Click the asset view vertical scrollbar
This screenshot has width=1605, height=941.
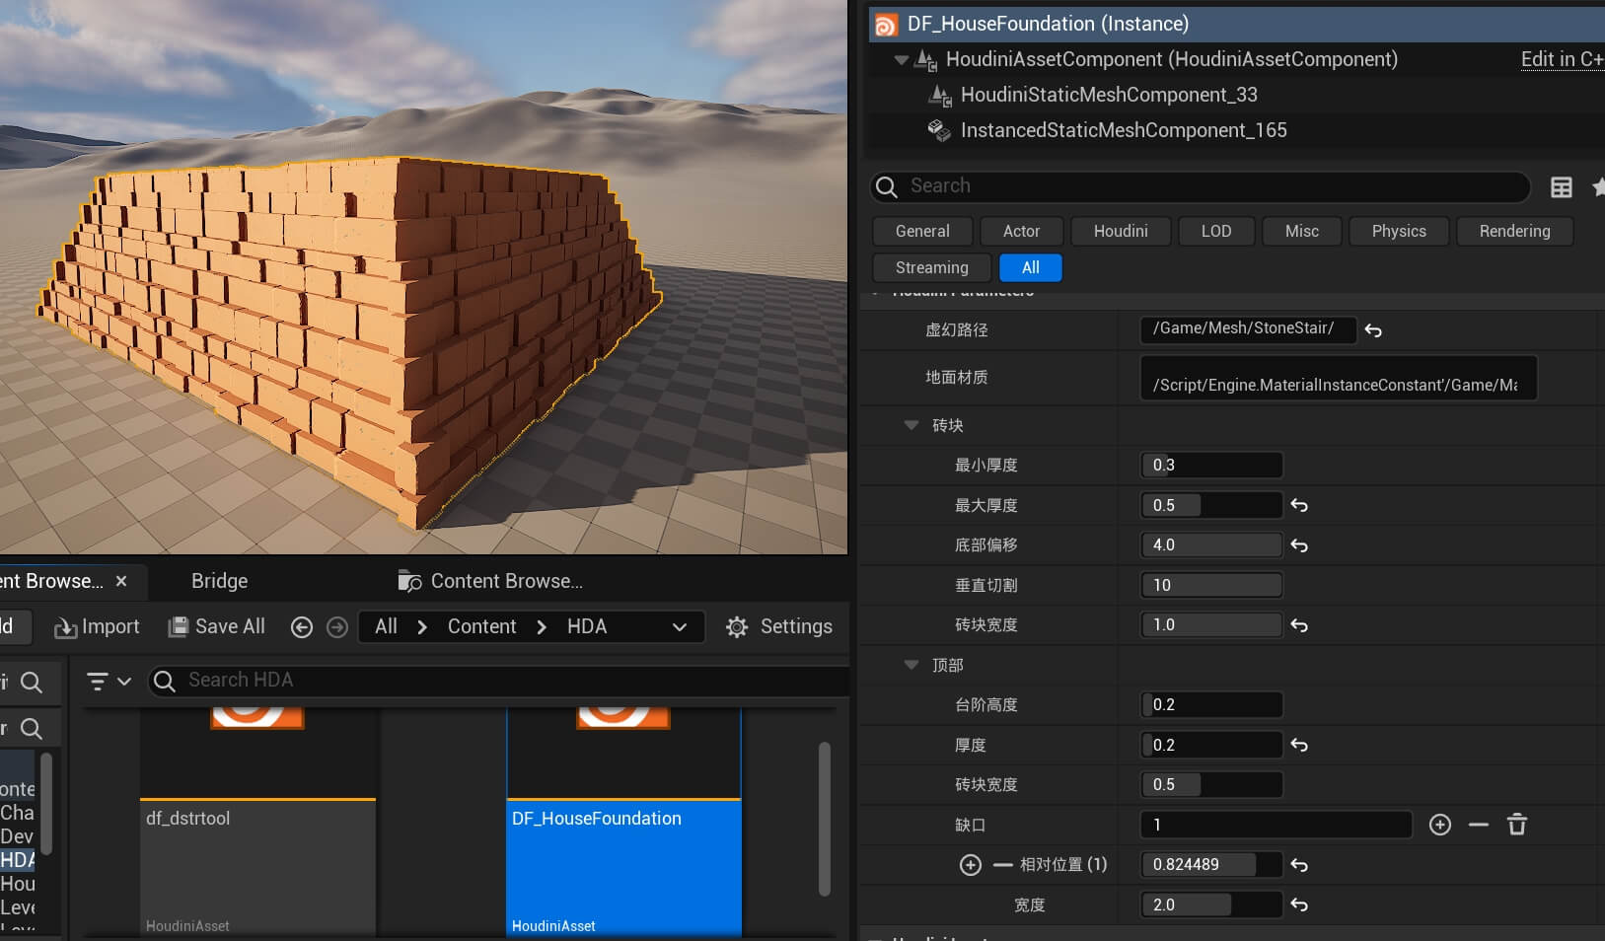tap(825, 819)
